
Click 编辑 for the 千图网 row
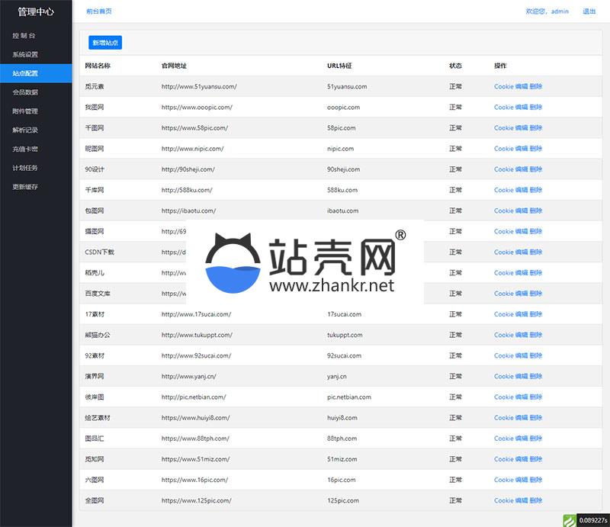(x=522, y=128)
